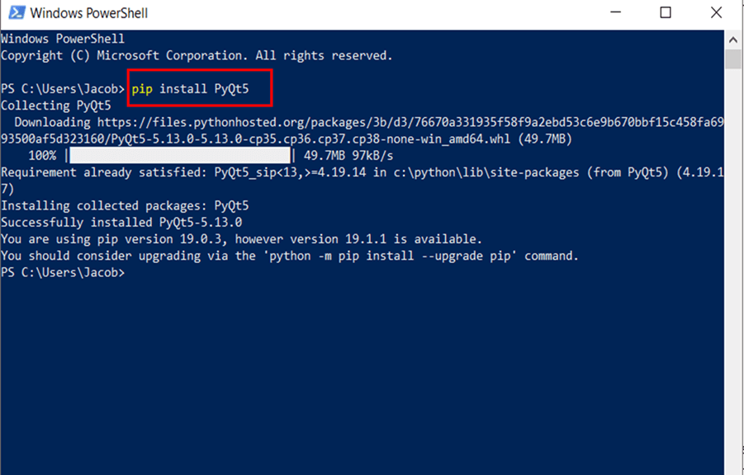Click the "pip install PyQt5" command text
This screenshot has height=475, width=744.
click(198, 88)
